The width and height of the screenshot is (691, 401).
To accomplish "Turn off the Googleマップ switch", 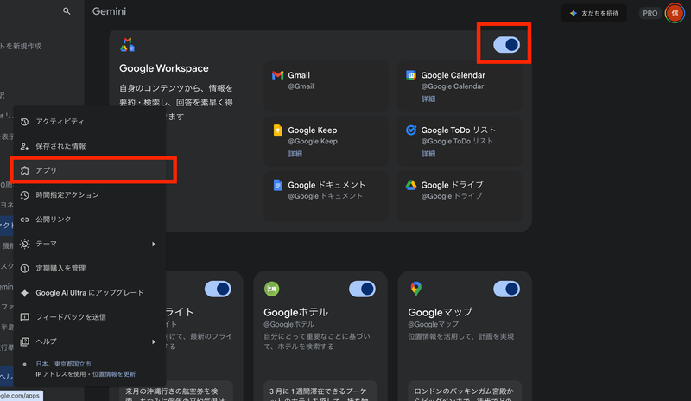I will click(506, 289).
